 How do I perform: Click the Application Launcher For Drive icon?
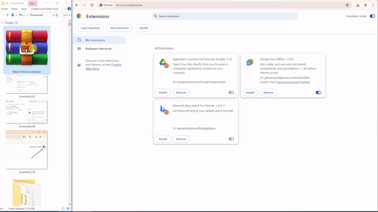(164, 63)
